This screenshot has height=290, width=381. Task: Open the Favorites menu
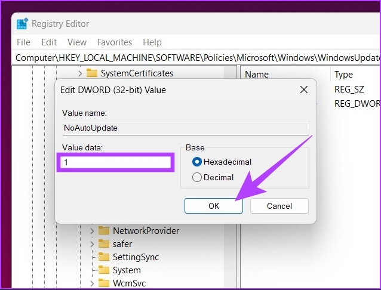[115, 42]
